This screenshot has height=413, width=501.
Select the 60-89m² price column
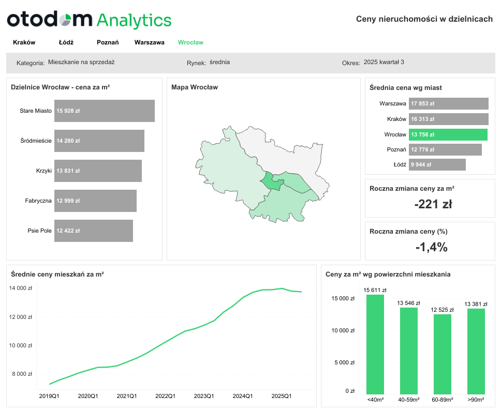point(443,354)
